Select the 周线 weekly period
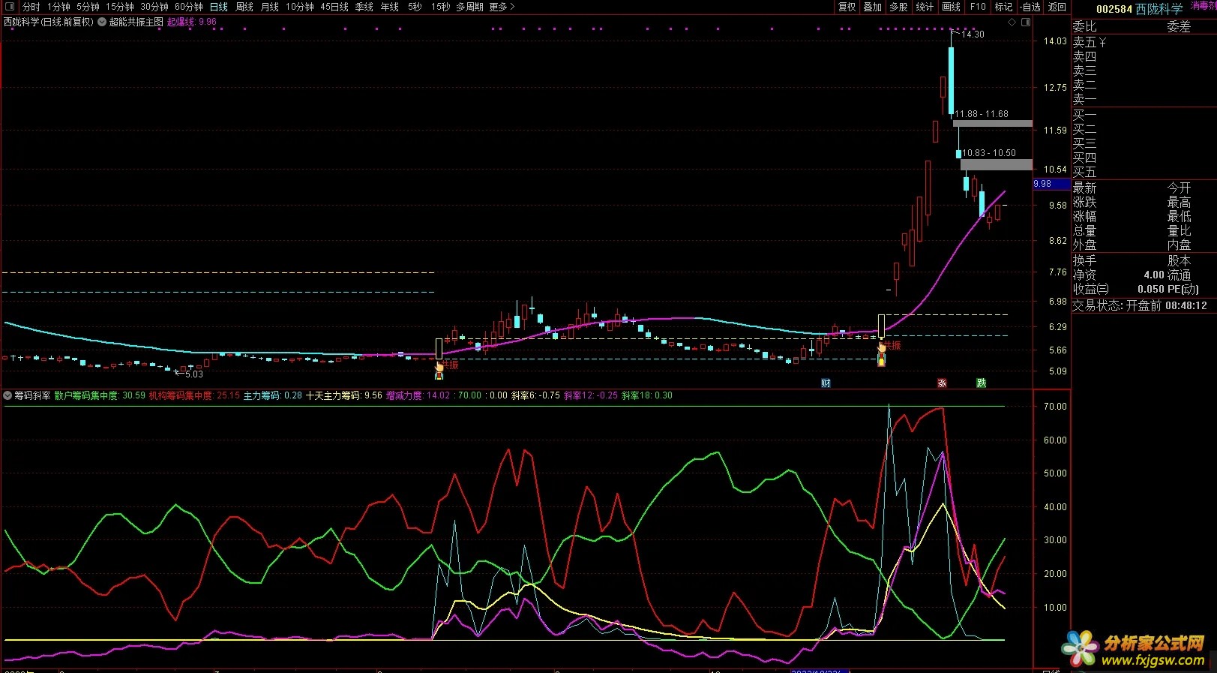 [x=244, y=7]
